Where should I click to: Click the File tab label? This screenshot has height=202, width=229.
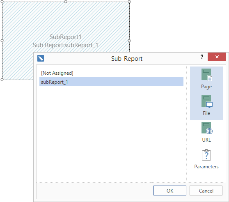click(206, 113)
